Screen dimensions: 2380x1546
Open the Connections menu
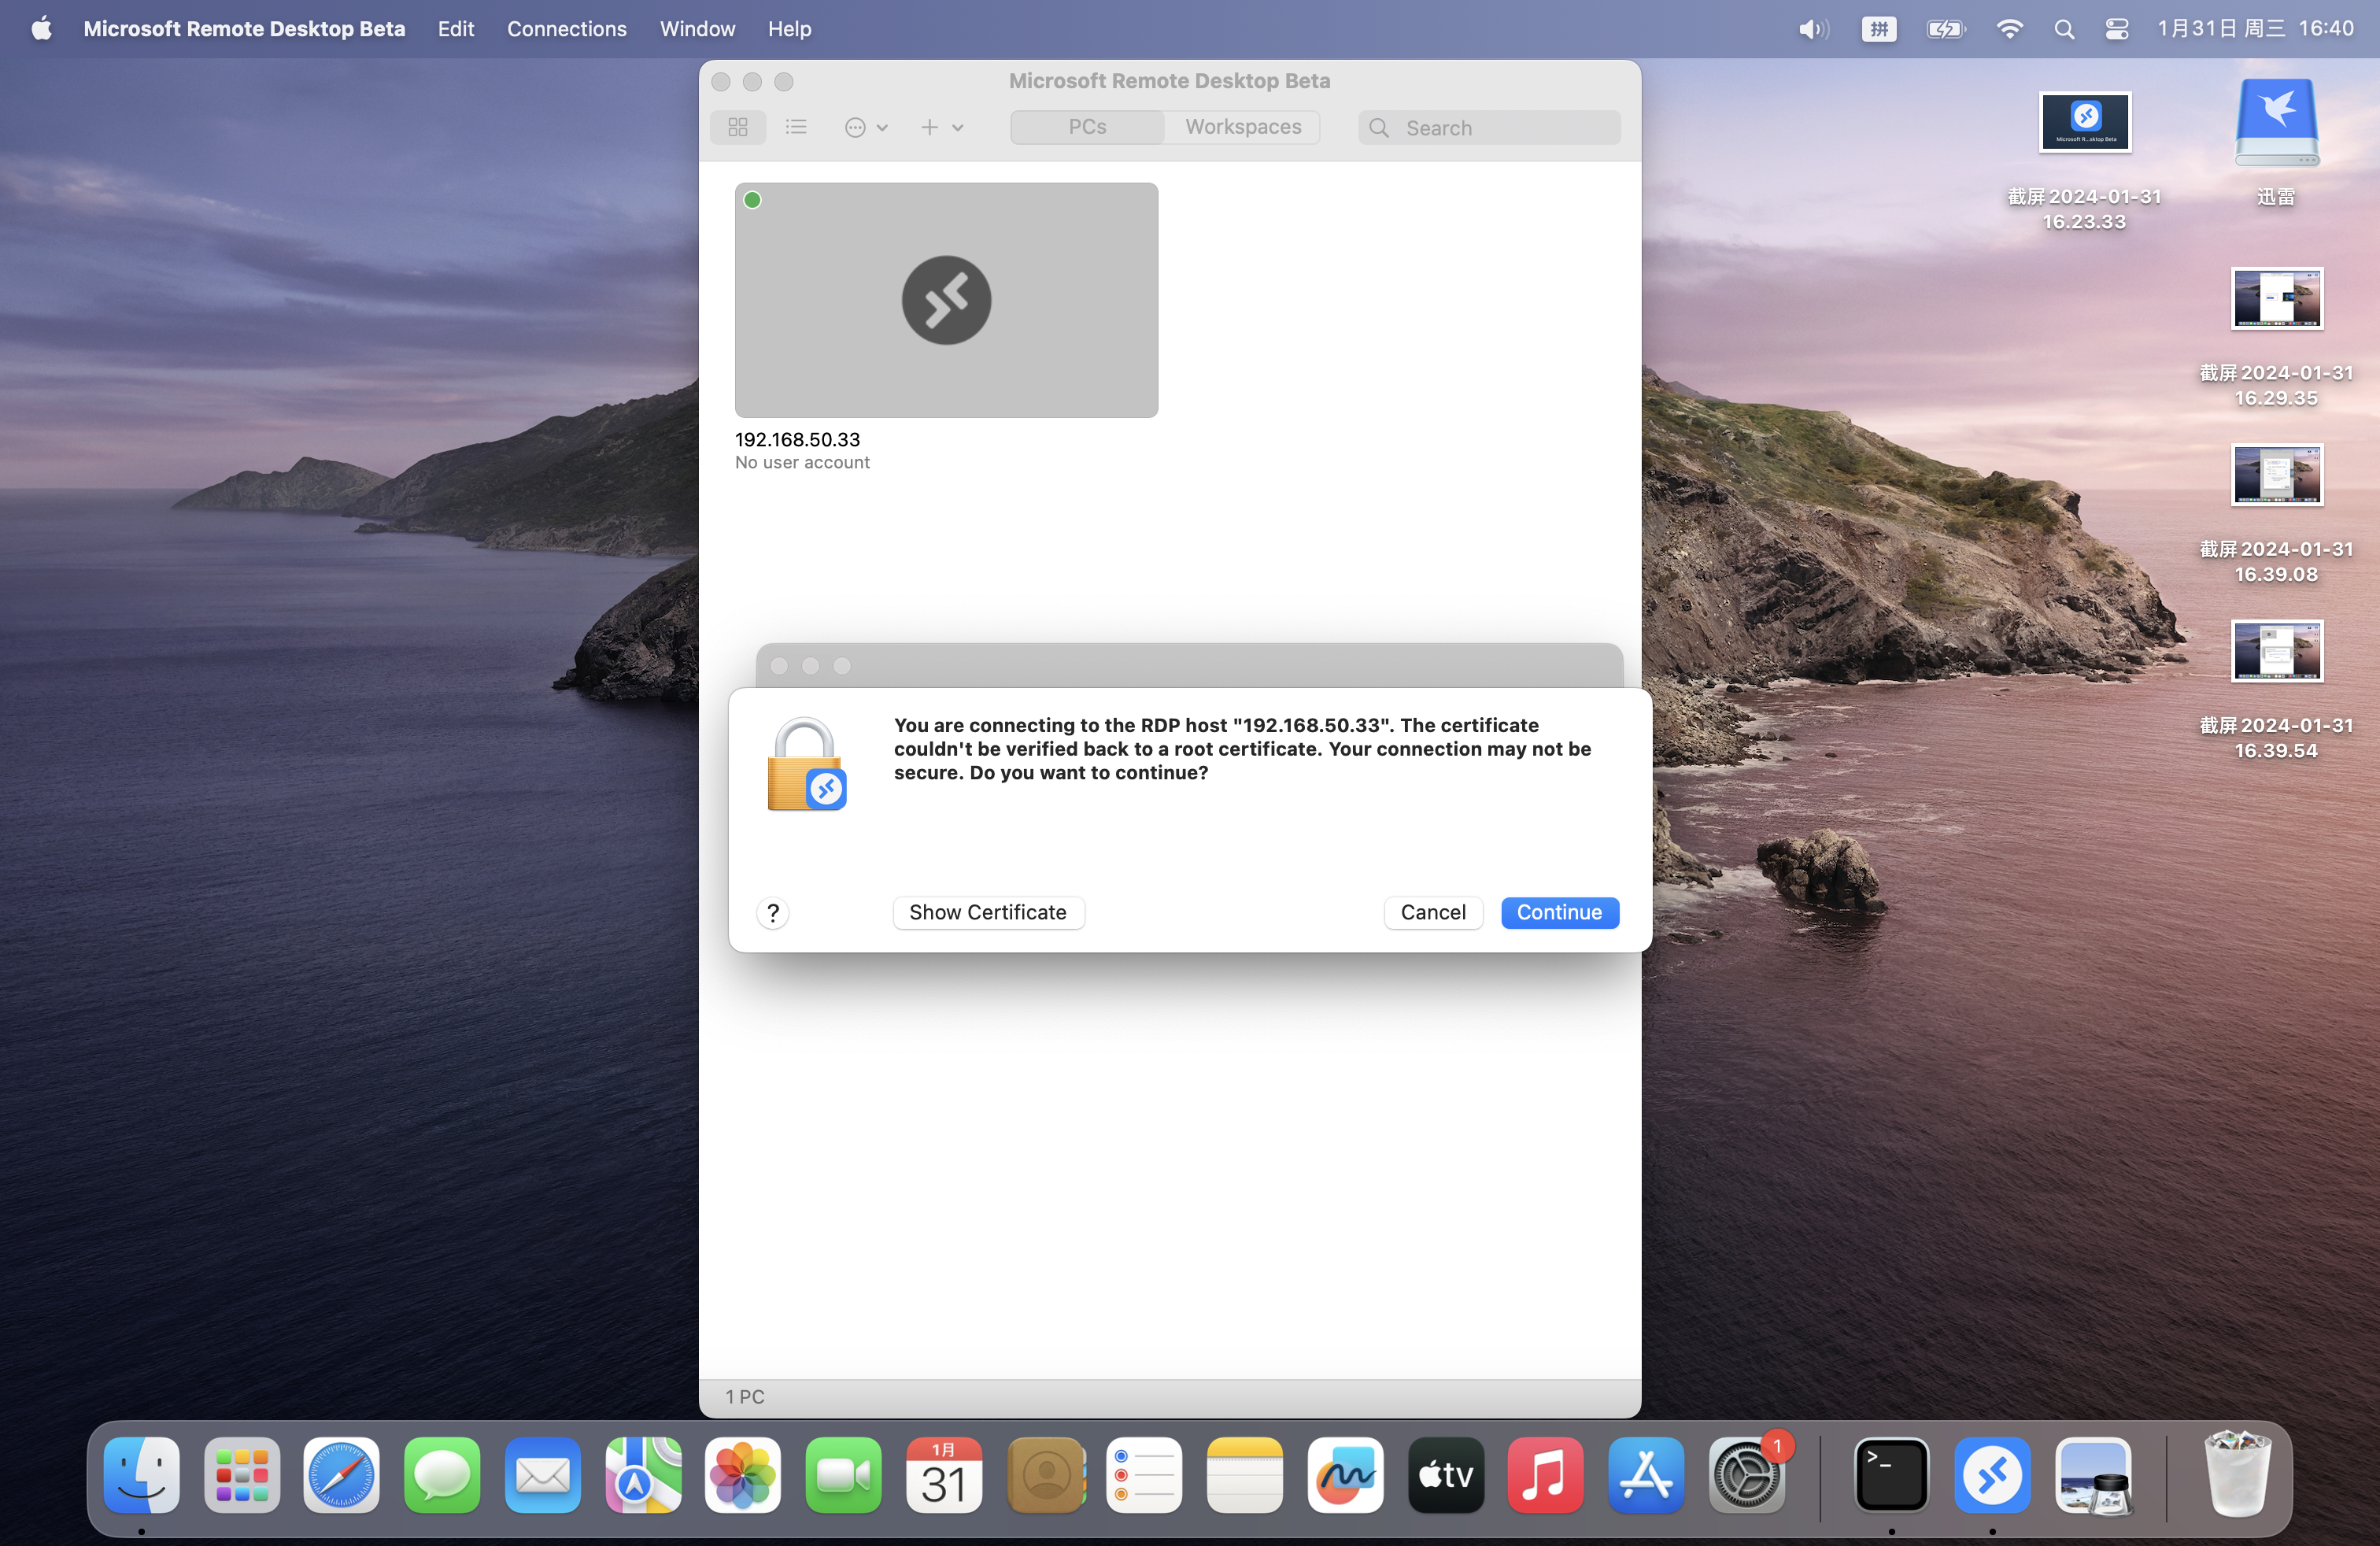tap(566, 28)
